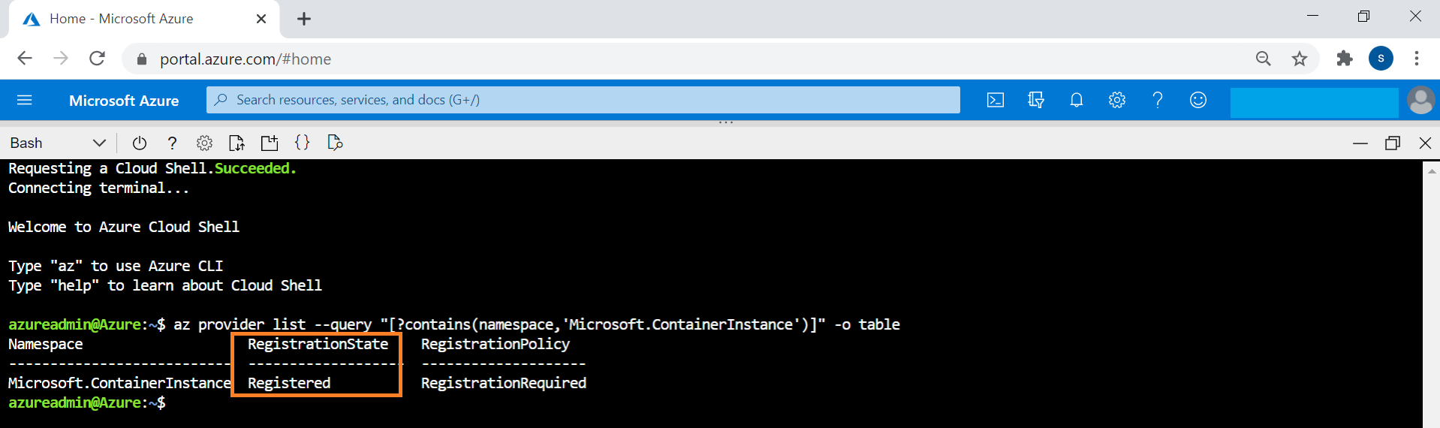The image size is (1440, 428).
Task: Open Chrome's three-dot menu
Action: [1417, 59]
